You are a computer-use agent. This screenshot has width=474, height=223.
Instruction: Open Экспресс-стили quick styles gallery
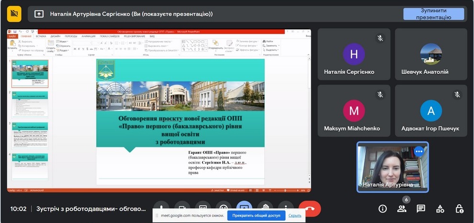pos(229,46)
